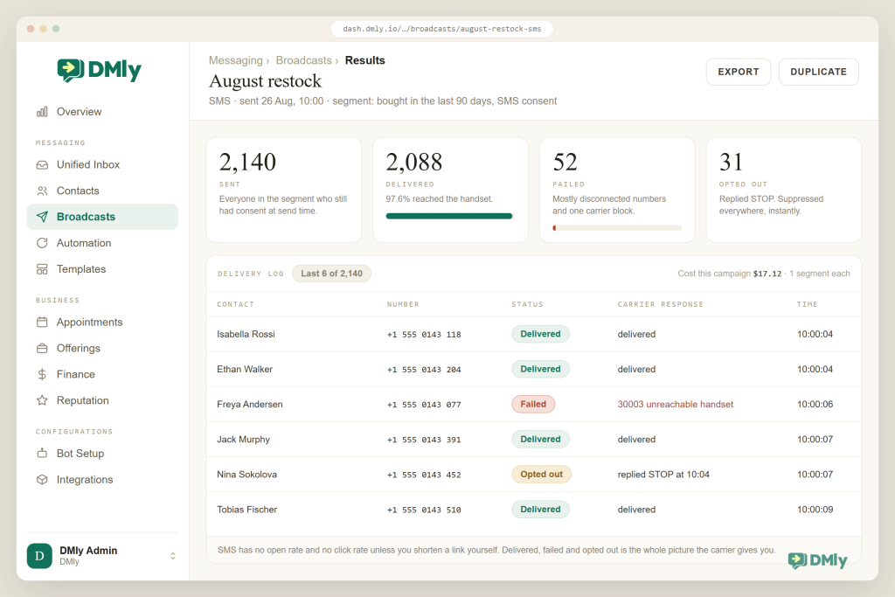Navigate to Offerings

103,348
